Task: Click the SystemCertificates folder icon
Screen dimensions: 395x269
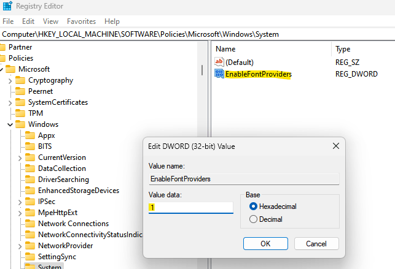Action: (x=20, y=102)
